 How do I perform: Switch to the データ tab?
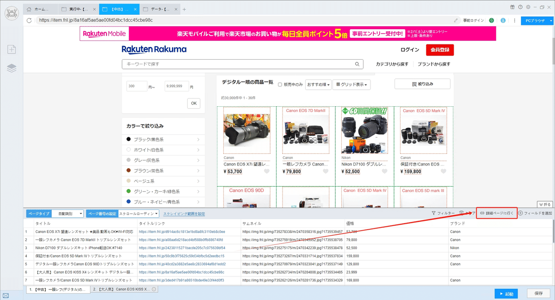[159, 9]
